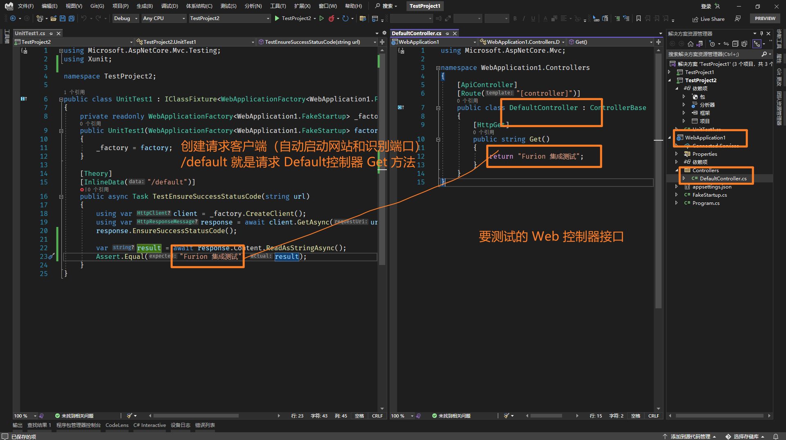Start TestProject2 without debugging

[322, 18]
